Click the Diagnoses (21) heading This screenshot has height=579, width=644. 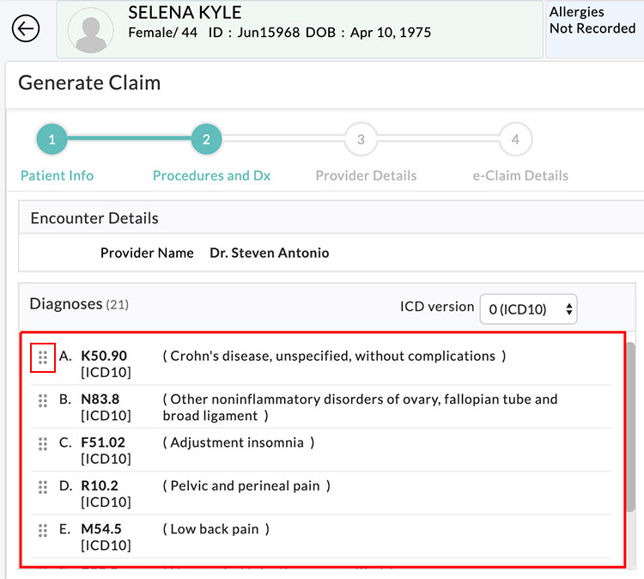(79, 304)
